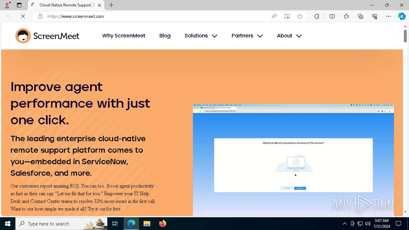Click the page vertical scrollbar thumb
This screenshot has width=409, height=230.
pos(405,36)
